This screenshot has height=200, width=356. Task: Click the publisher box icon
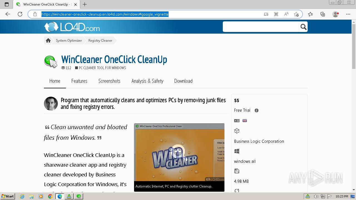[x=237, y=131]
